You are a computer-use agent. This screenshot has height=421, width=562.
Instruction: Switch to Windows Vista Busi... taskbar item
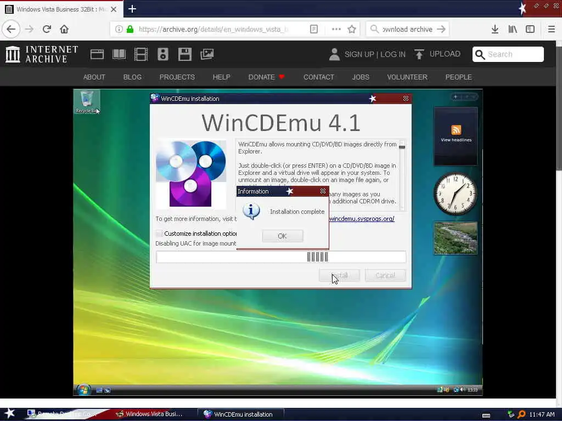coord(149,414)
